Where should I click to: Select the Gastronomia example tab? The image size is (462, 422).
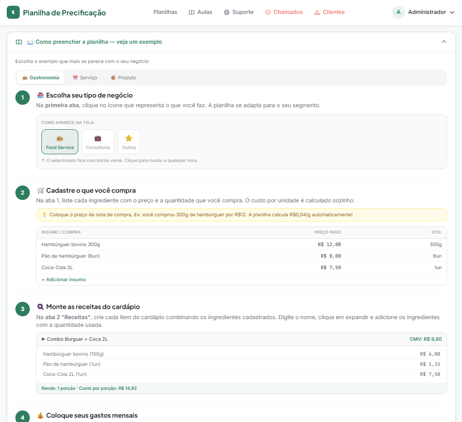click(40, 78)
